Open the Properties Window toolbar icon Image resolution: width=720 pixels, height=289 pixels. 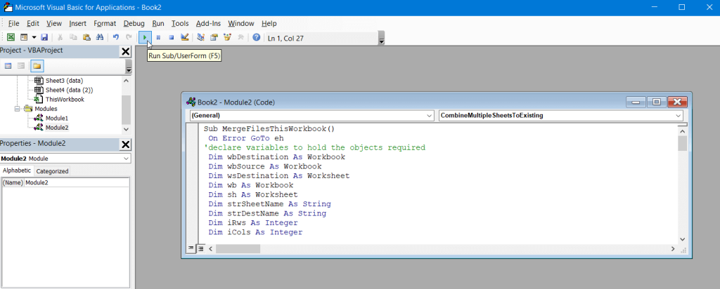(x=214, y=38)
